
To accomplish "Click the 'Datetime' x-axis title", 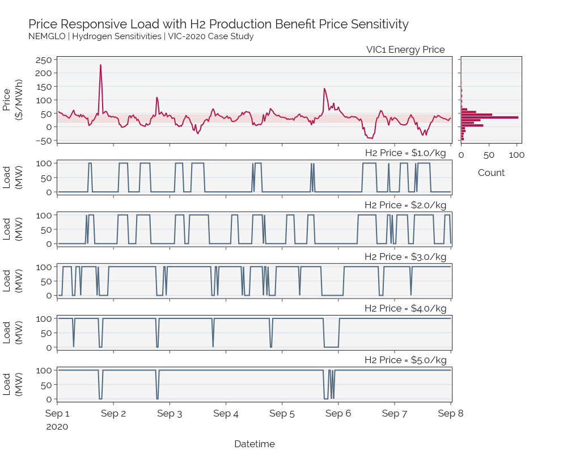I will 255,444.
